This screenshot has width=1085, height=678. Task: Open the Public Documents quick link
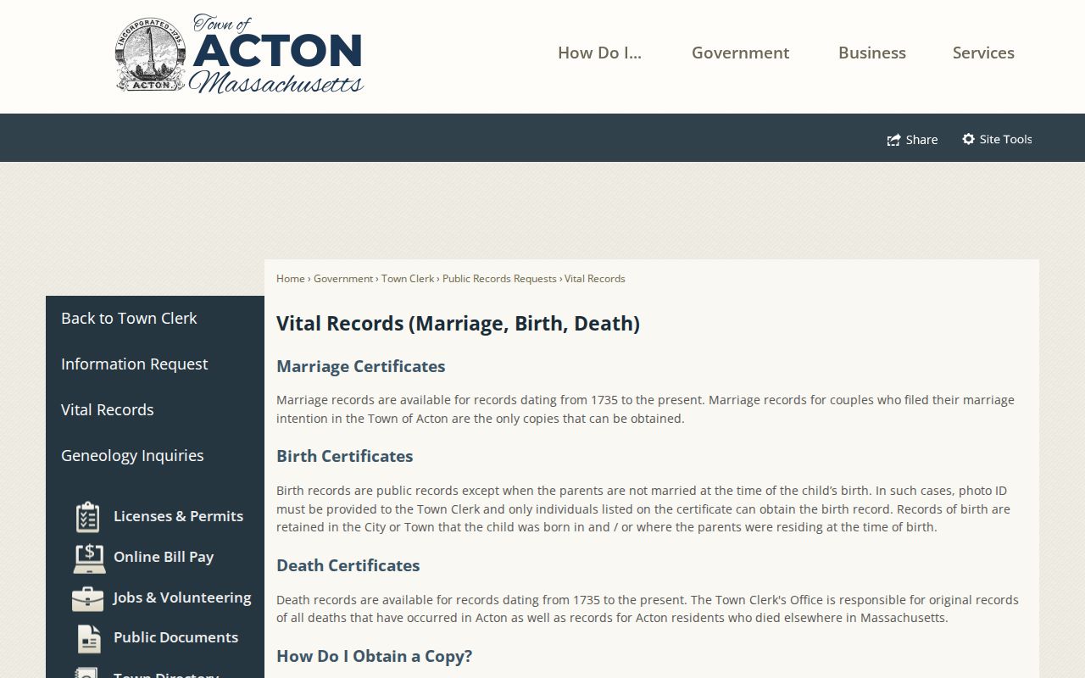175,637
